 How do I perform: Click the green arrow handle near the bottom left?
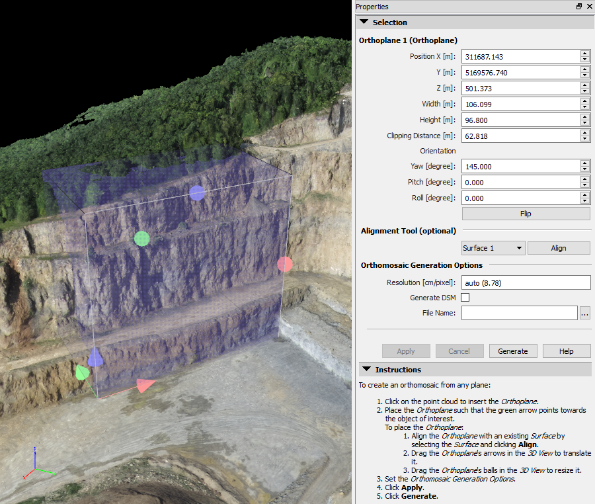tap(81, 372)
